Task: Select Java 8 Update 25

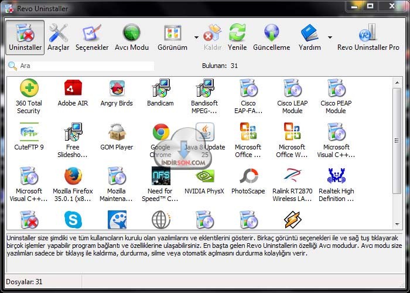Action: tap(205, 141)
